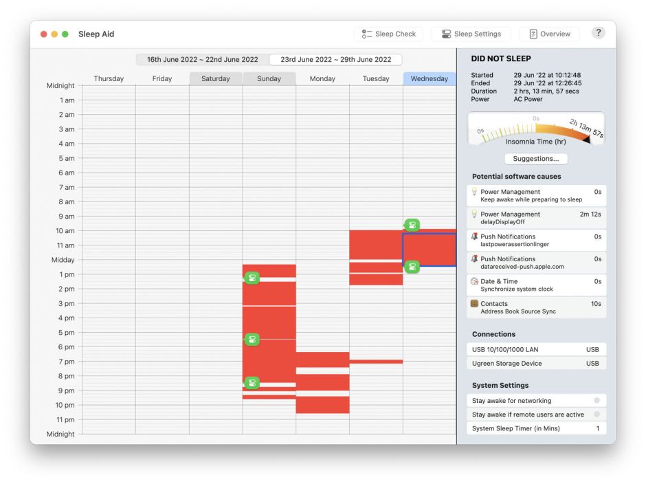Image resolution: width=646 pixels, height=484 pixels.
Task: Click the Suggestions... button
Action: (x=536, y=159)
